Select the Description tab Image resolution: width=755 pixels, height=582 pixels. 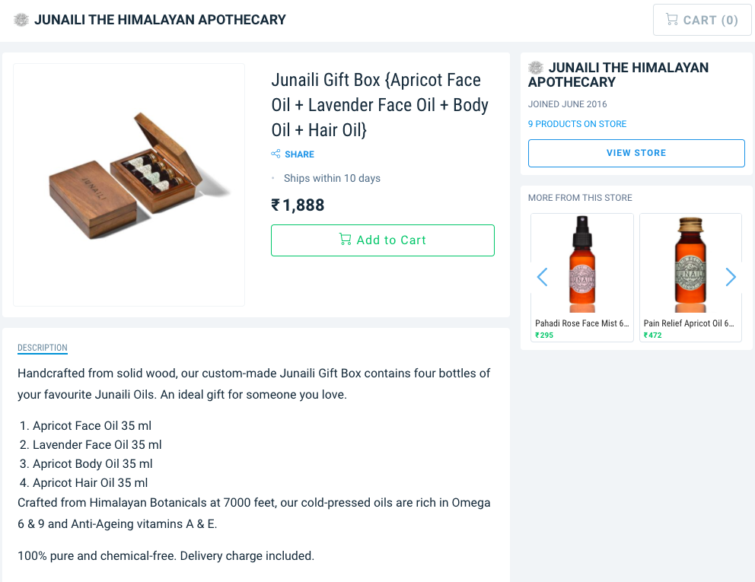pyautogui.click(x=43, y=348)
